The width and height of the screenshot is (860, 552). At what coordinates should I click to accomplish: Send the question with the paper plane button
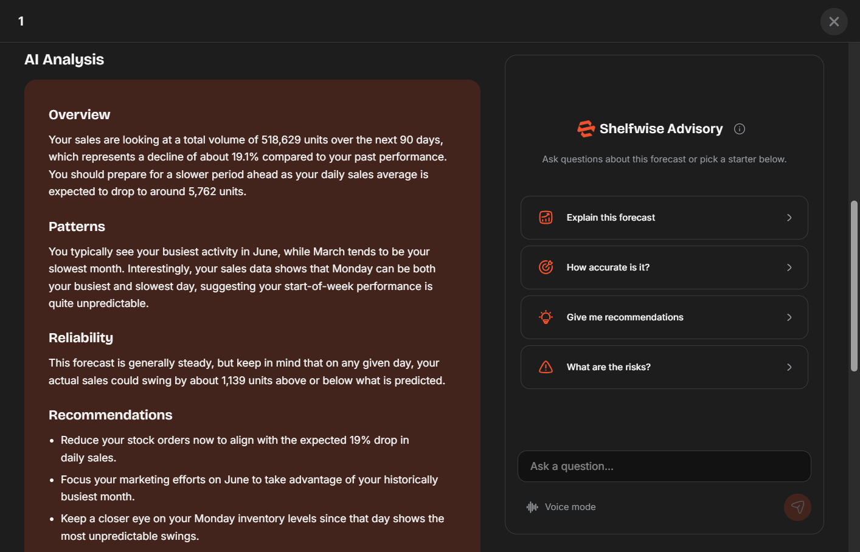[x=797, y=507]
